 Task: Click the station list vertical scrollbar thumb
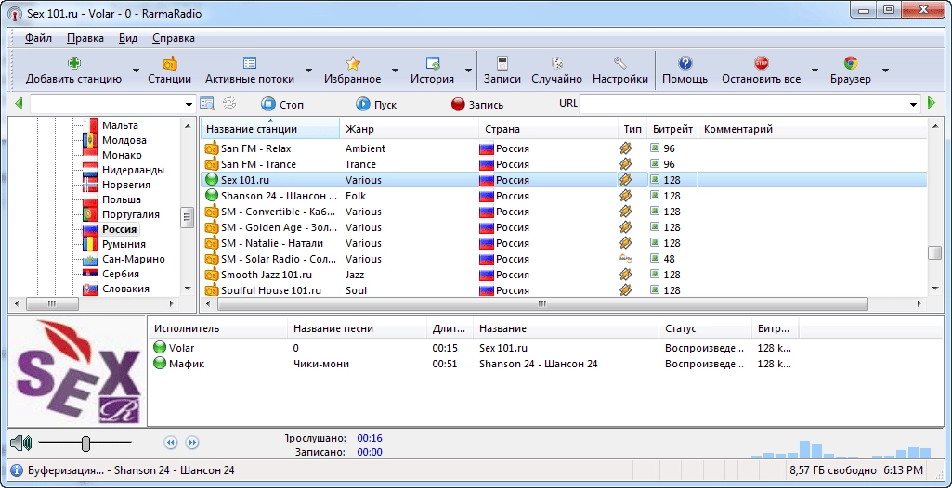(935, 252)
